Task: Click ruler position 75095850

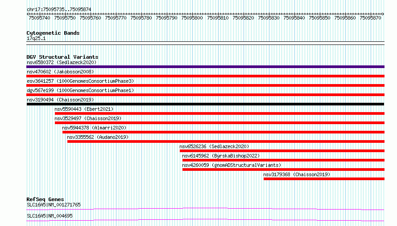Action: click(319, 18)
